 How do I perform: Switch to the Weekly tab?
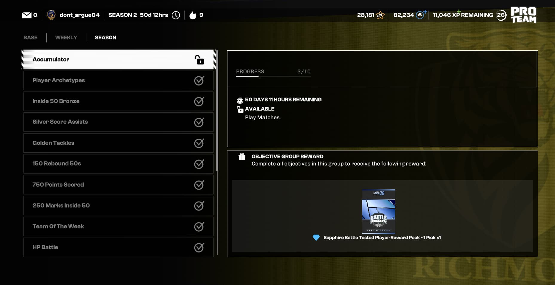(66, 38)
